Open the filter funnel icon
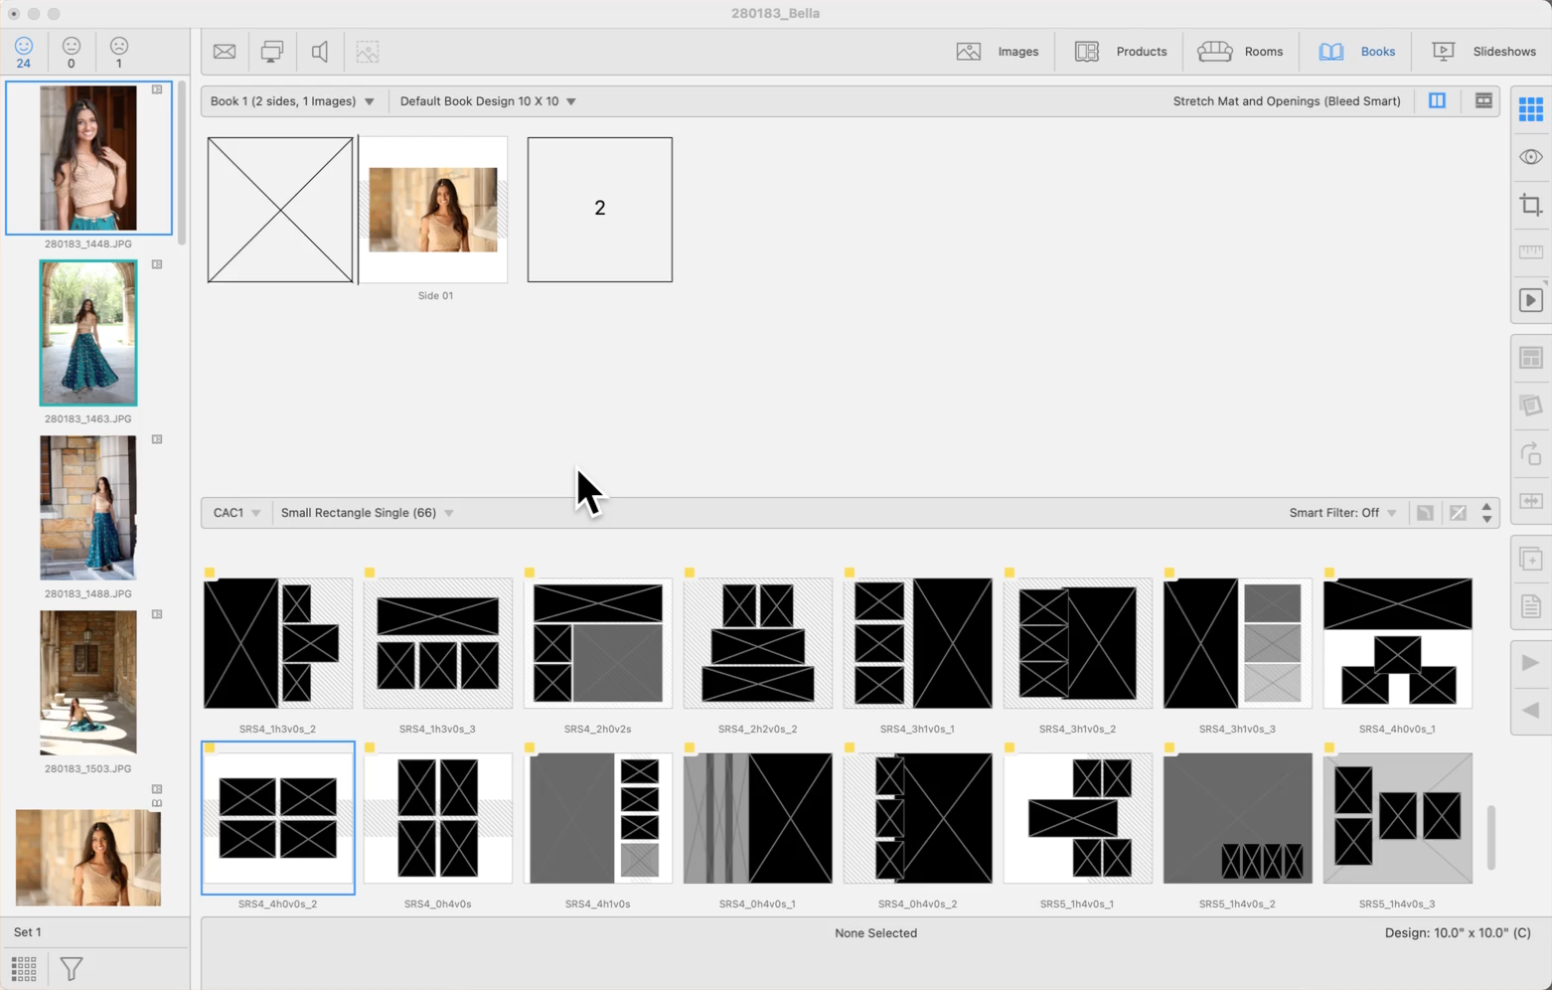This screenshot has width=1552, height=990. pos(72,968)
